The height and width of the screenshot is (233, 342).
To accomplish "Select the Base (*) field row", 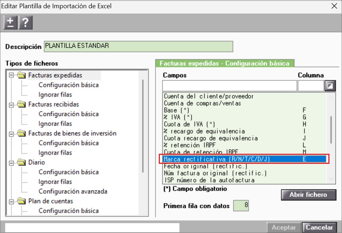I will pos(244,110).
